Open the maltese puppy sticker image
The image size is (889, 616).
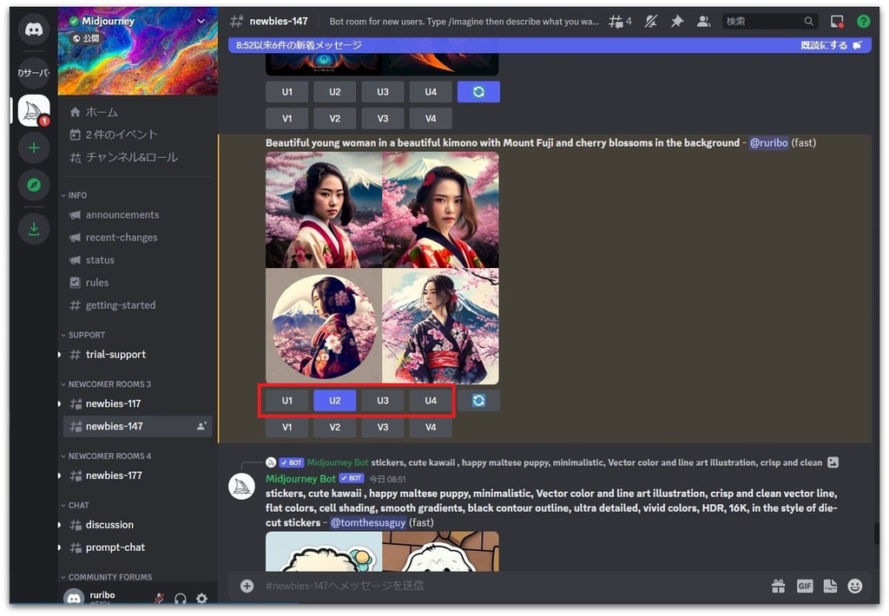pos(382,552)
